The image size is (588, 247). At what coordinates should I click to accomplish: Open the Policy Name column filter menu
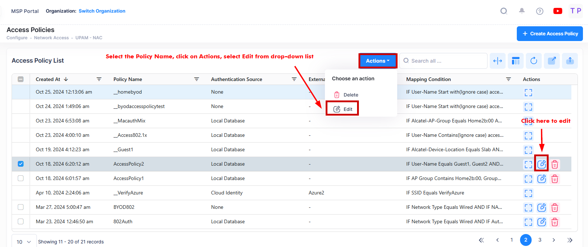pos(197,79)
